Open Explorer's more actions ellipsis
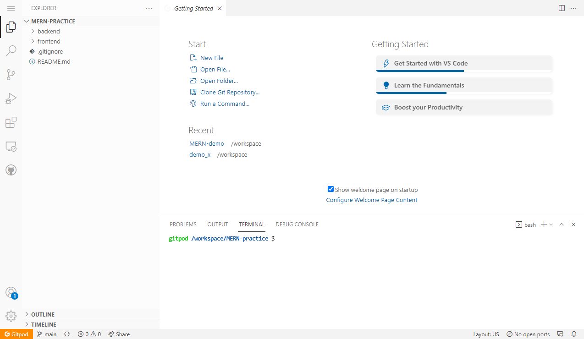584x339 pixels. pos(149,8)
